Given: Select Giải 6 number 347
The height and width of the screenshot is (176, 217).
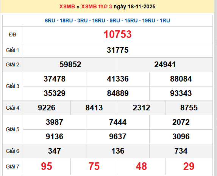Looking at the screenshot, I should [x=55, y=151].
